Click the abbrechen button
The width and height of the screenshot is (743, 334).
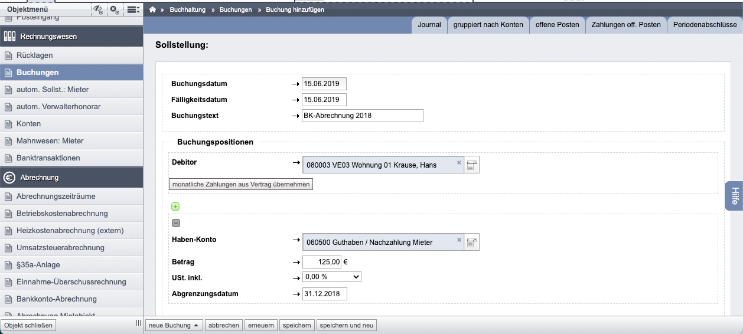(224, 325)
